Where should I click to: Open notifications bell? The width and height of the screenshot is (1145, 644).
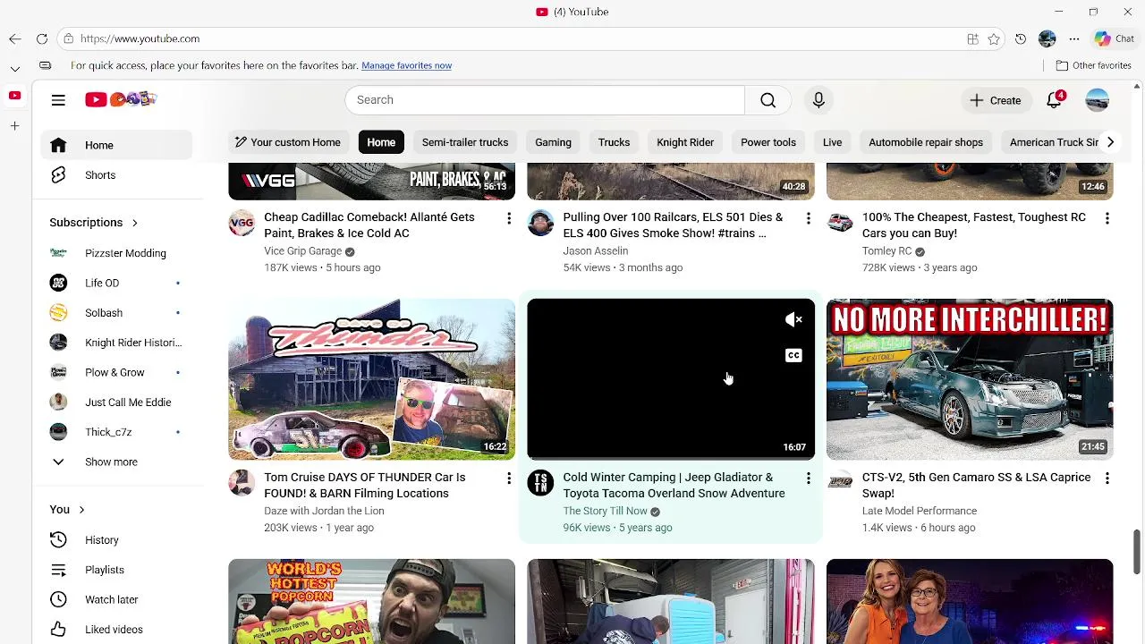click(x=1055, y=100)
